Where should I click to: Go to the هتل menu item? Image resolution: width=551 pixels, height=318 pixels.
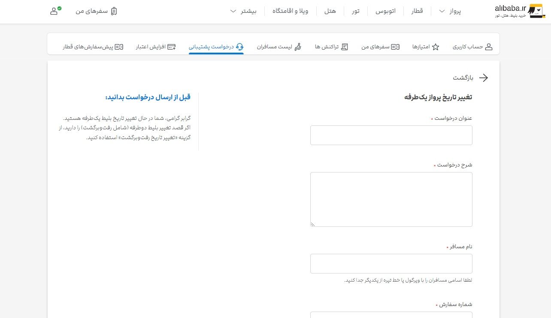click(330, 11)
